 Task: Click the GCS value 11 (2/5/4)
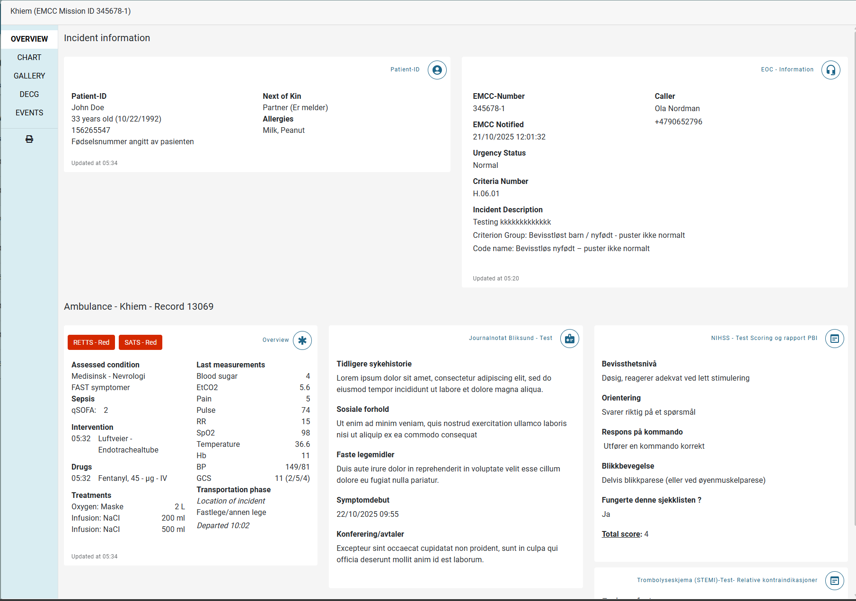pos(292,478)
